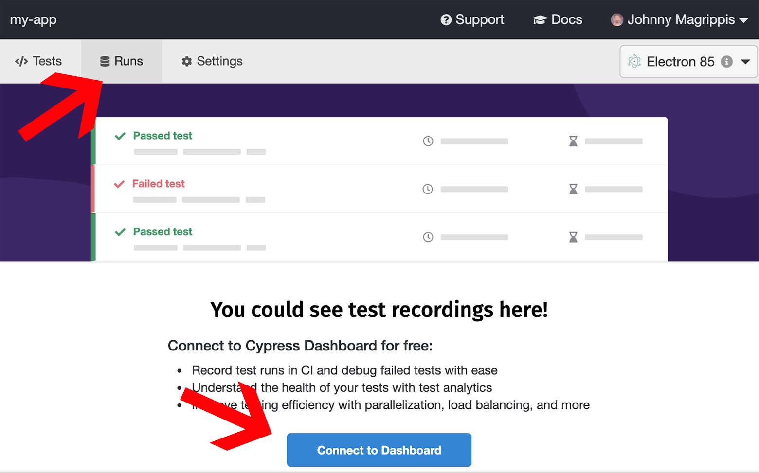This screenshot has height=473, width=759.
Task: Open the Electron 85 browser dropdown arrow
Action: pyautogui.click(x=745, y=62)
